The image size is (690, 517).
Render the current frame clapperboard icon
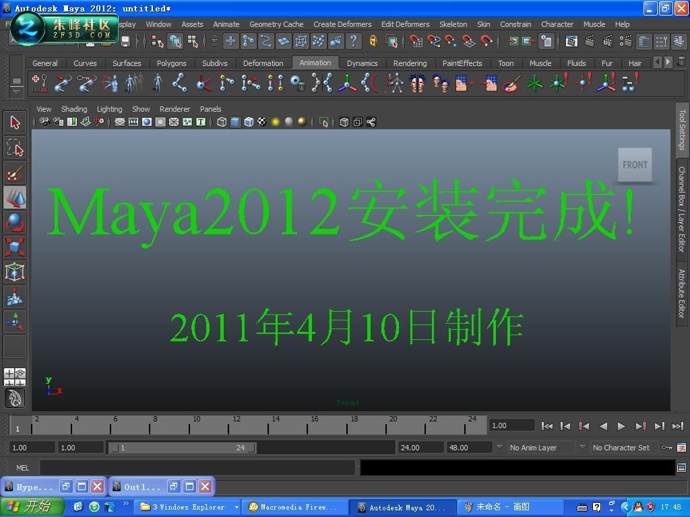(590, 41)
